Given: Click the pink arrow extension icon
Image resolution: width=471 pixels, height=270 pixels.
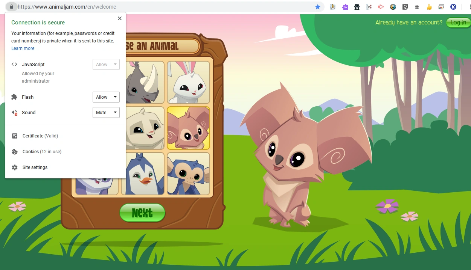Looking at the screenshot, I should 381,7.
